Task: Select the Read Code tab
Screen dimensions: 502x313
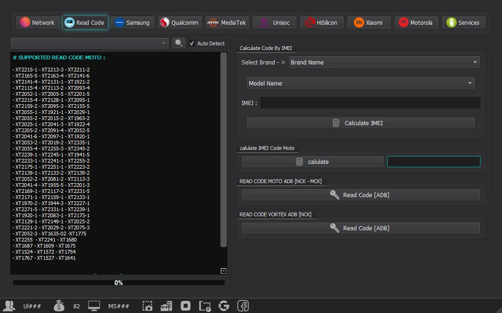Action: coord(85,23)
